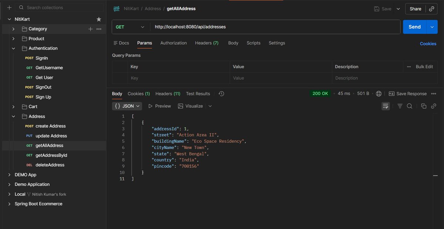Search within the response body icon

(x=410, y=106)
